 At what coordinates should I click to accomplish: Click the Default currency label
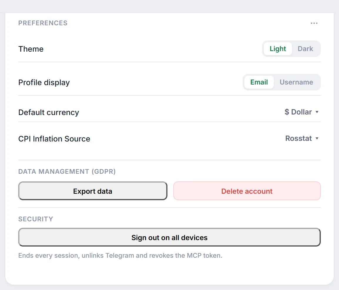coord(49,112)
